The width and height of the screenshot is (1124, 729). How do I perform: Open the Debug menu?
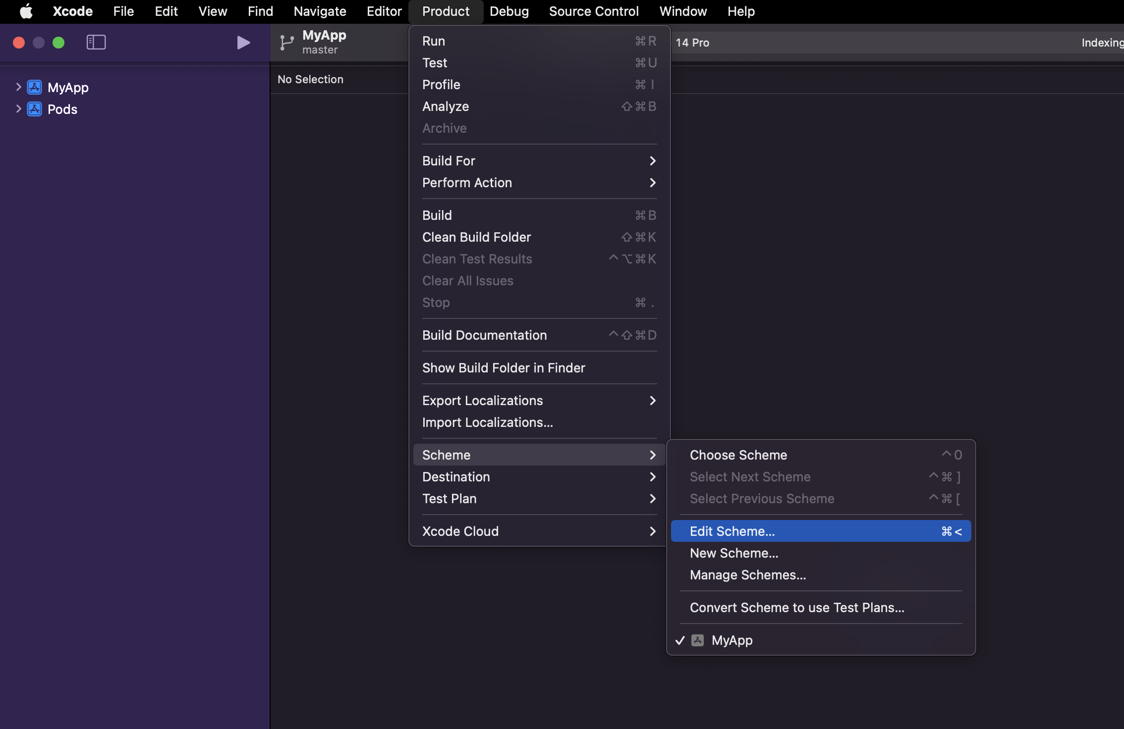point(509,11)
